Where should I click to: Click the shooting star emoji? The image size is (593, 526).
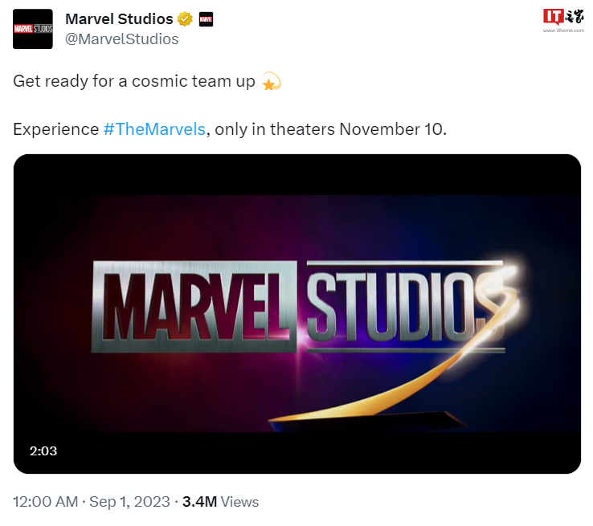[x=272, y=83]
